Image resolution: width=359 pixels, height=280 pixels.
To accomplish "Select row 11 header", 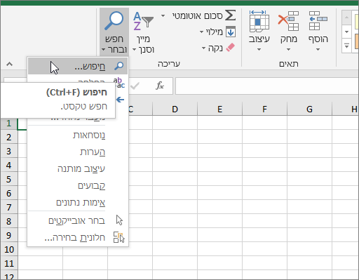I will (9, 263).
